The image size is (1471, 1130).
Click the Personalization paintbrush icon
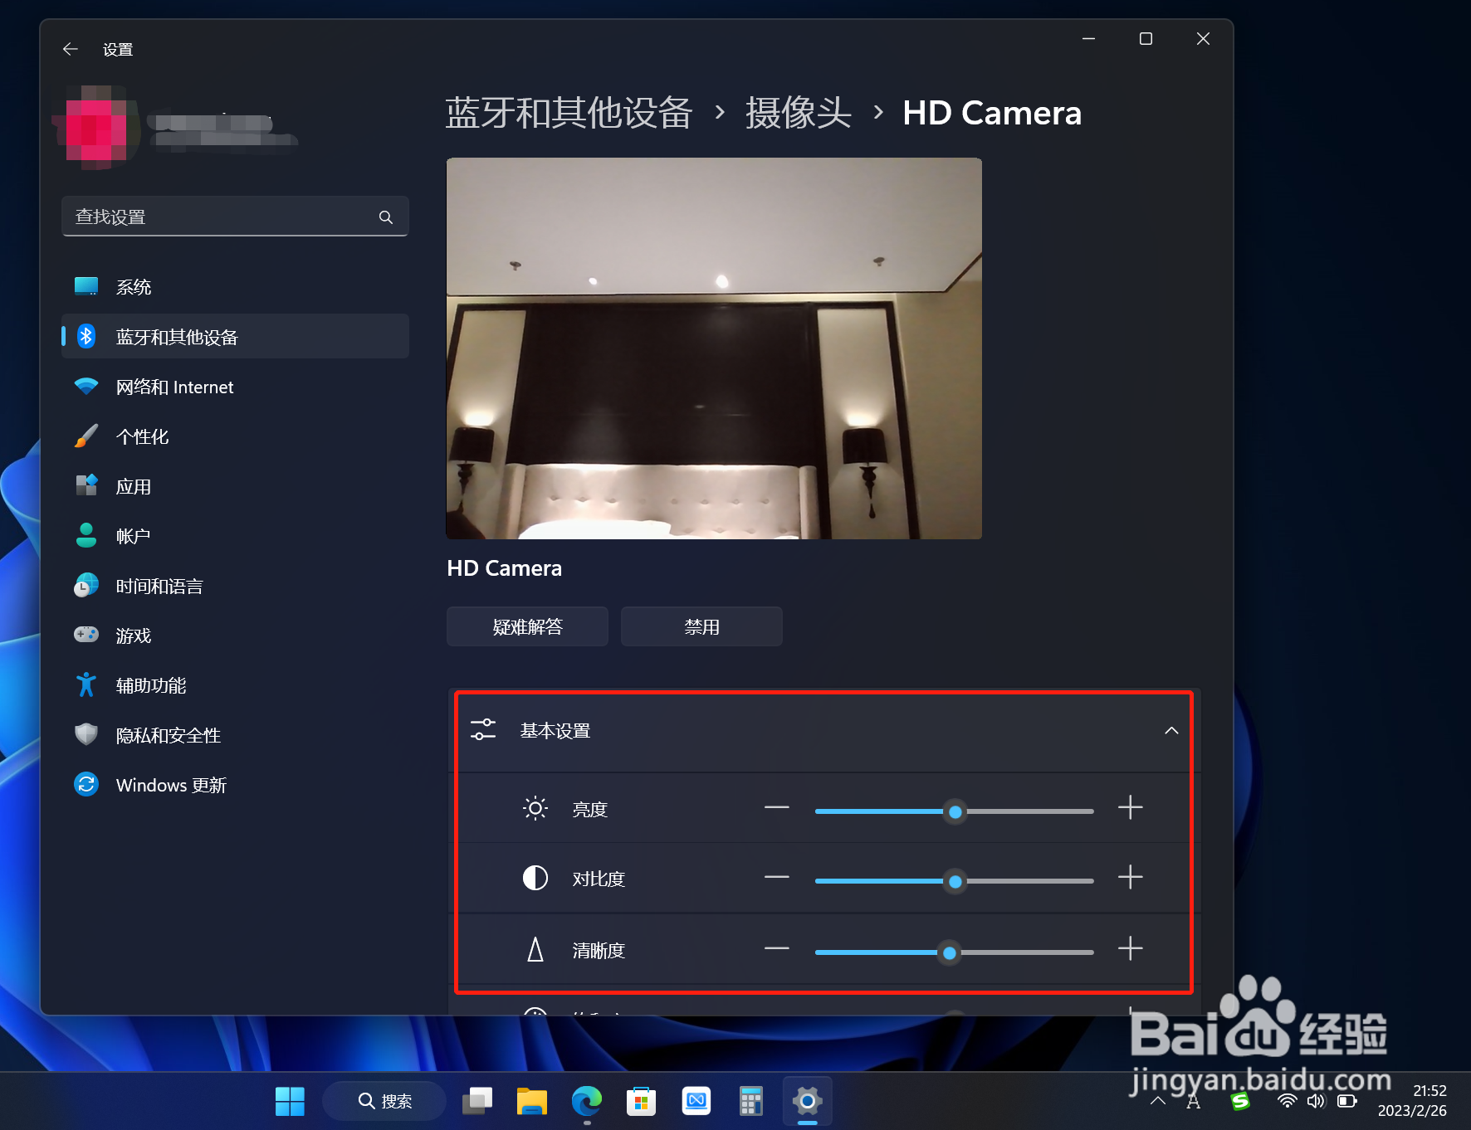86,436
